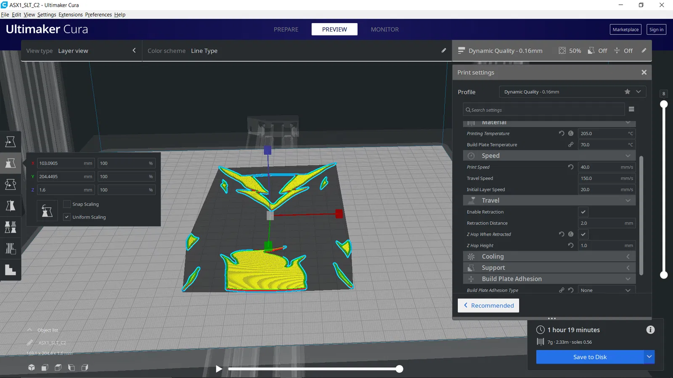Image resolution: width=673 pixels, height=378 pixels.
Task: Switch to 3D perspective view cube
Action: (x=32, y=367)
